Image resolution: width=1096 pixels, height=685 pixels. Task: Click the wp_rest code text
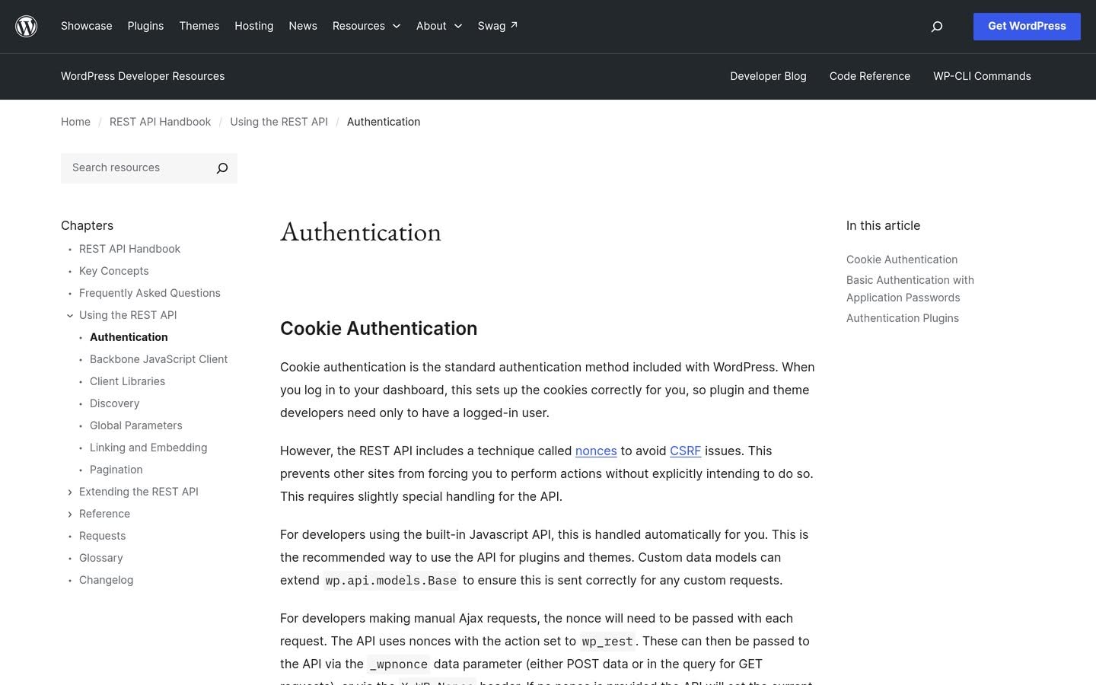[x=607, y=642]
